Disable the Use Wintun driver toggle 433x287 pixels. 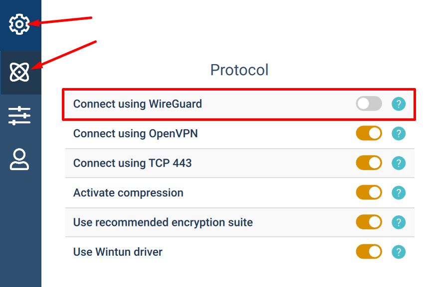pyautogui.click(x=369, y=252)
